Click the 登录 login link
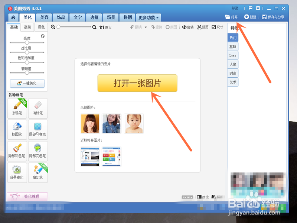This screenshot has height=223, width=297. pos(235,8)
